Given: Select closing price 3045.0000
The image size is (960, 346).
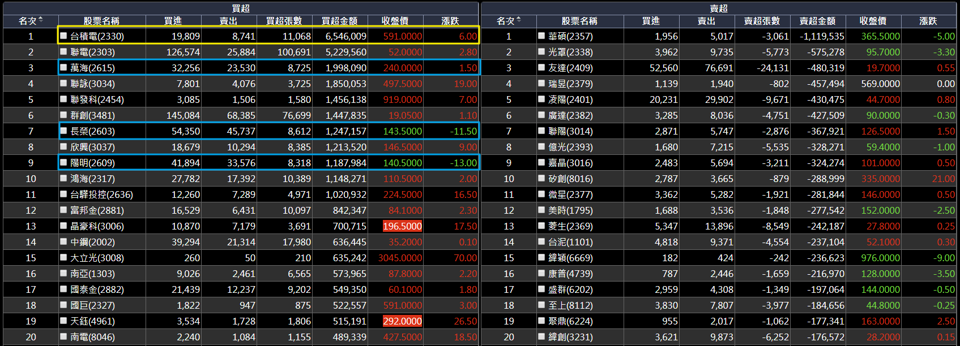Looking at the screenshot, I should (x=400, y=258).
